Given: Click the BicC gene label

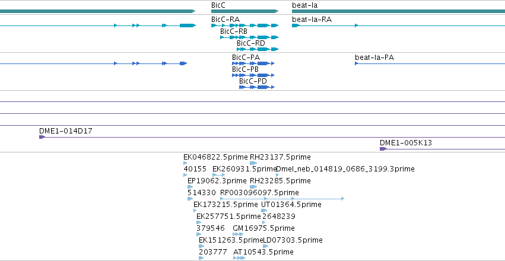Looking at the screenshot, I should coord(218,5).
